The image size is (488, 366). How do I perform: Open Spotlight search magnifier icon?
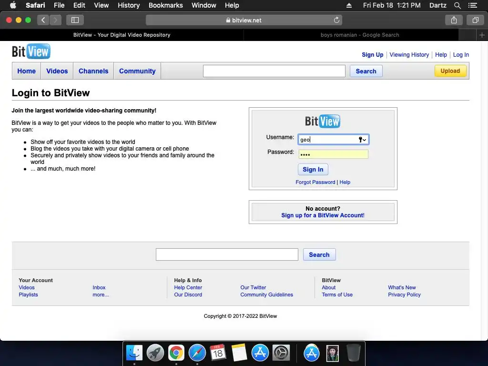coord(457,5)
